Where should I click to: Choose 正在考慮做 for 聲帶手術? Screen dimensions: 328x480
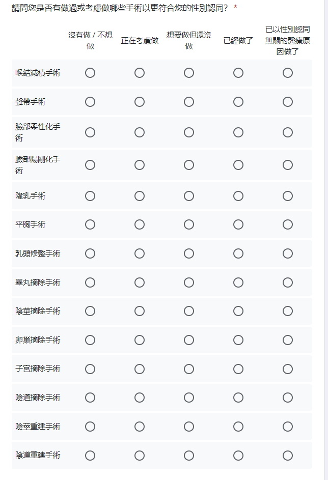[x=140, y=102]
